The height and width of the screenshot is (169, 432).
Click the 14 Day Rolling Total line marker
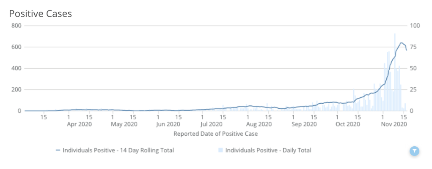tap(58, 150)
